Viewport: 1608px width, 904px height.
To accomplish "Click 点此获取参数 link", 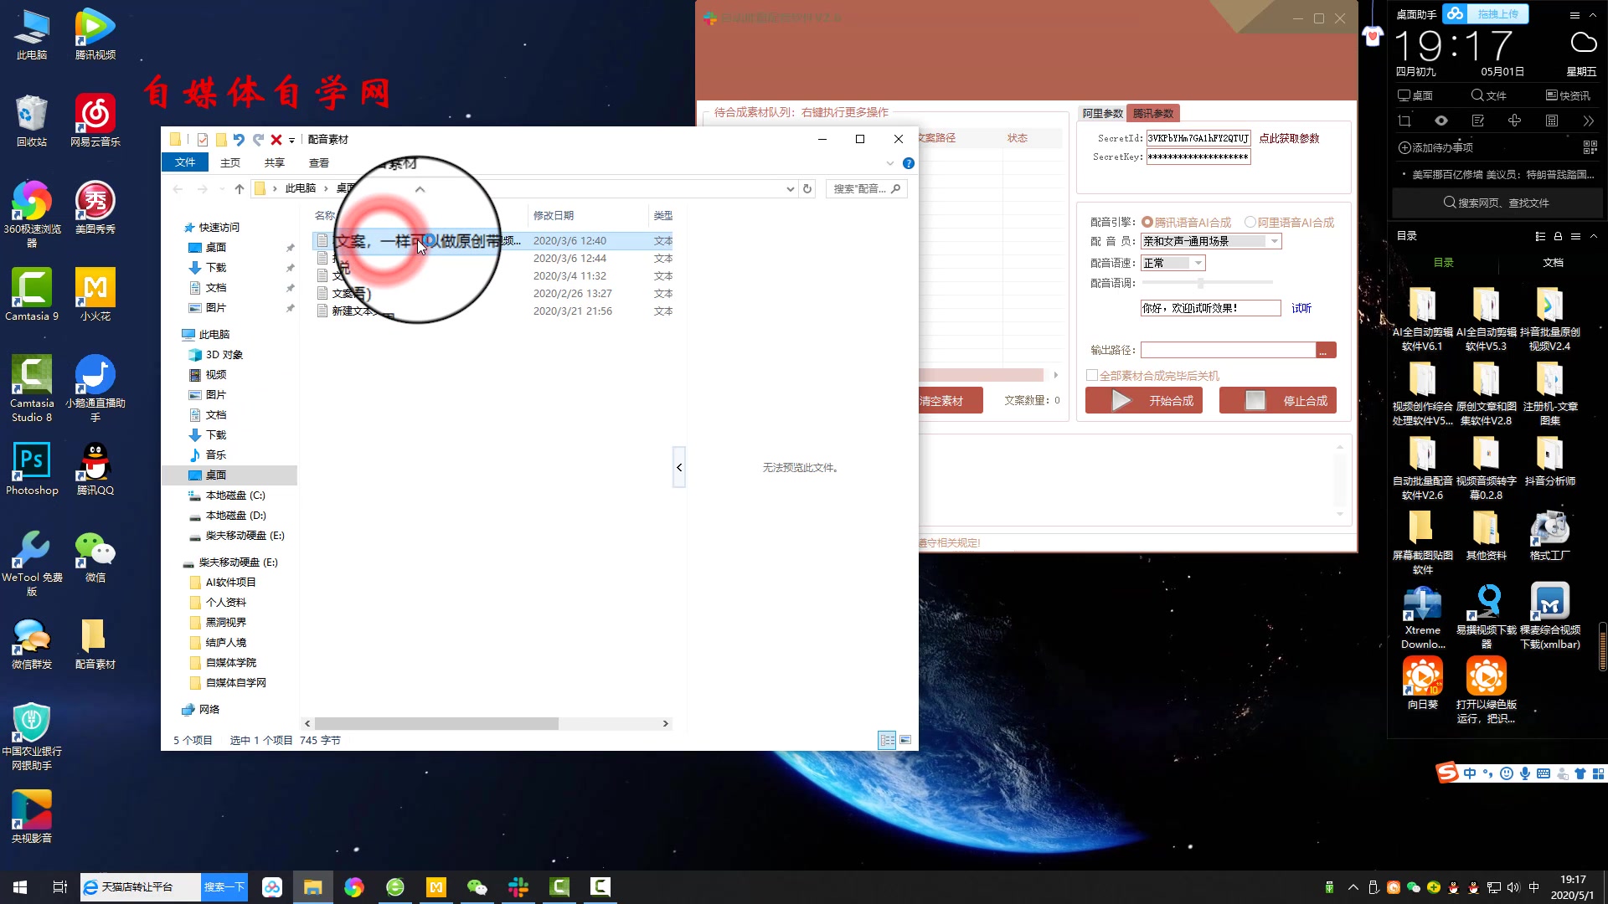I will pyautogui.click(x=1289, y=139).
